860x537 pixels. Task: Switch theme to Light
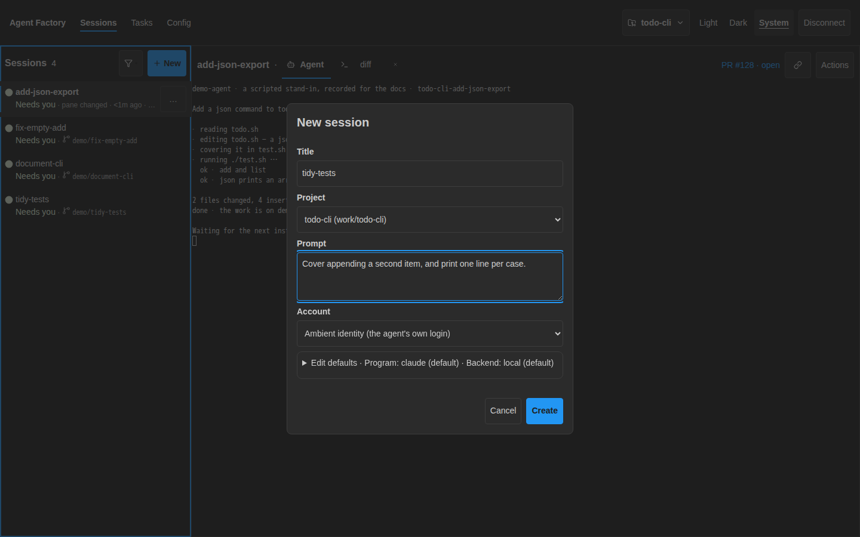[708, 23]
